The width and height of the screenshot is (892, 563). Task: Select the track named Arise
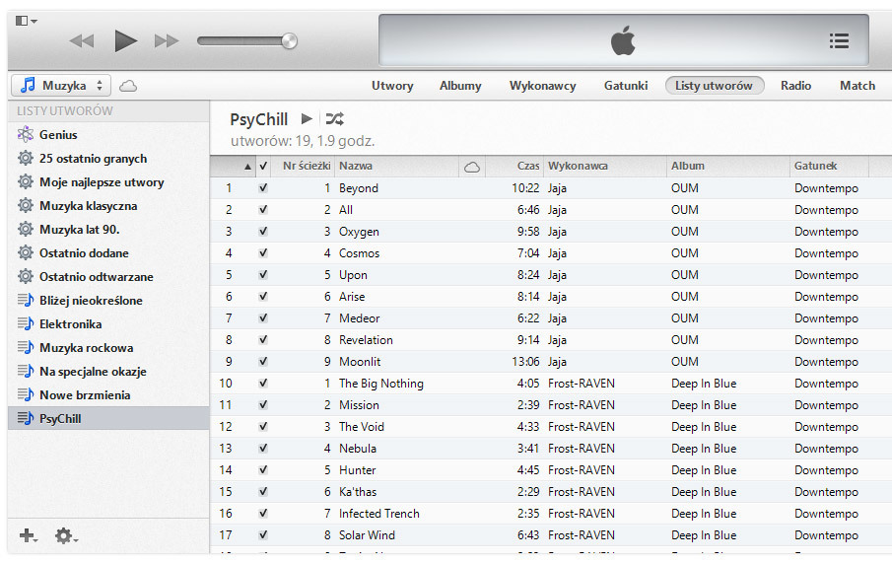click(352, 297)
